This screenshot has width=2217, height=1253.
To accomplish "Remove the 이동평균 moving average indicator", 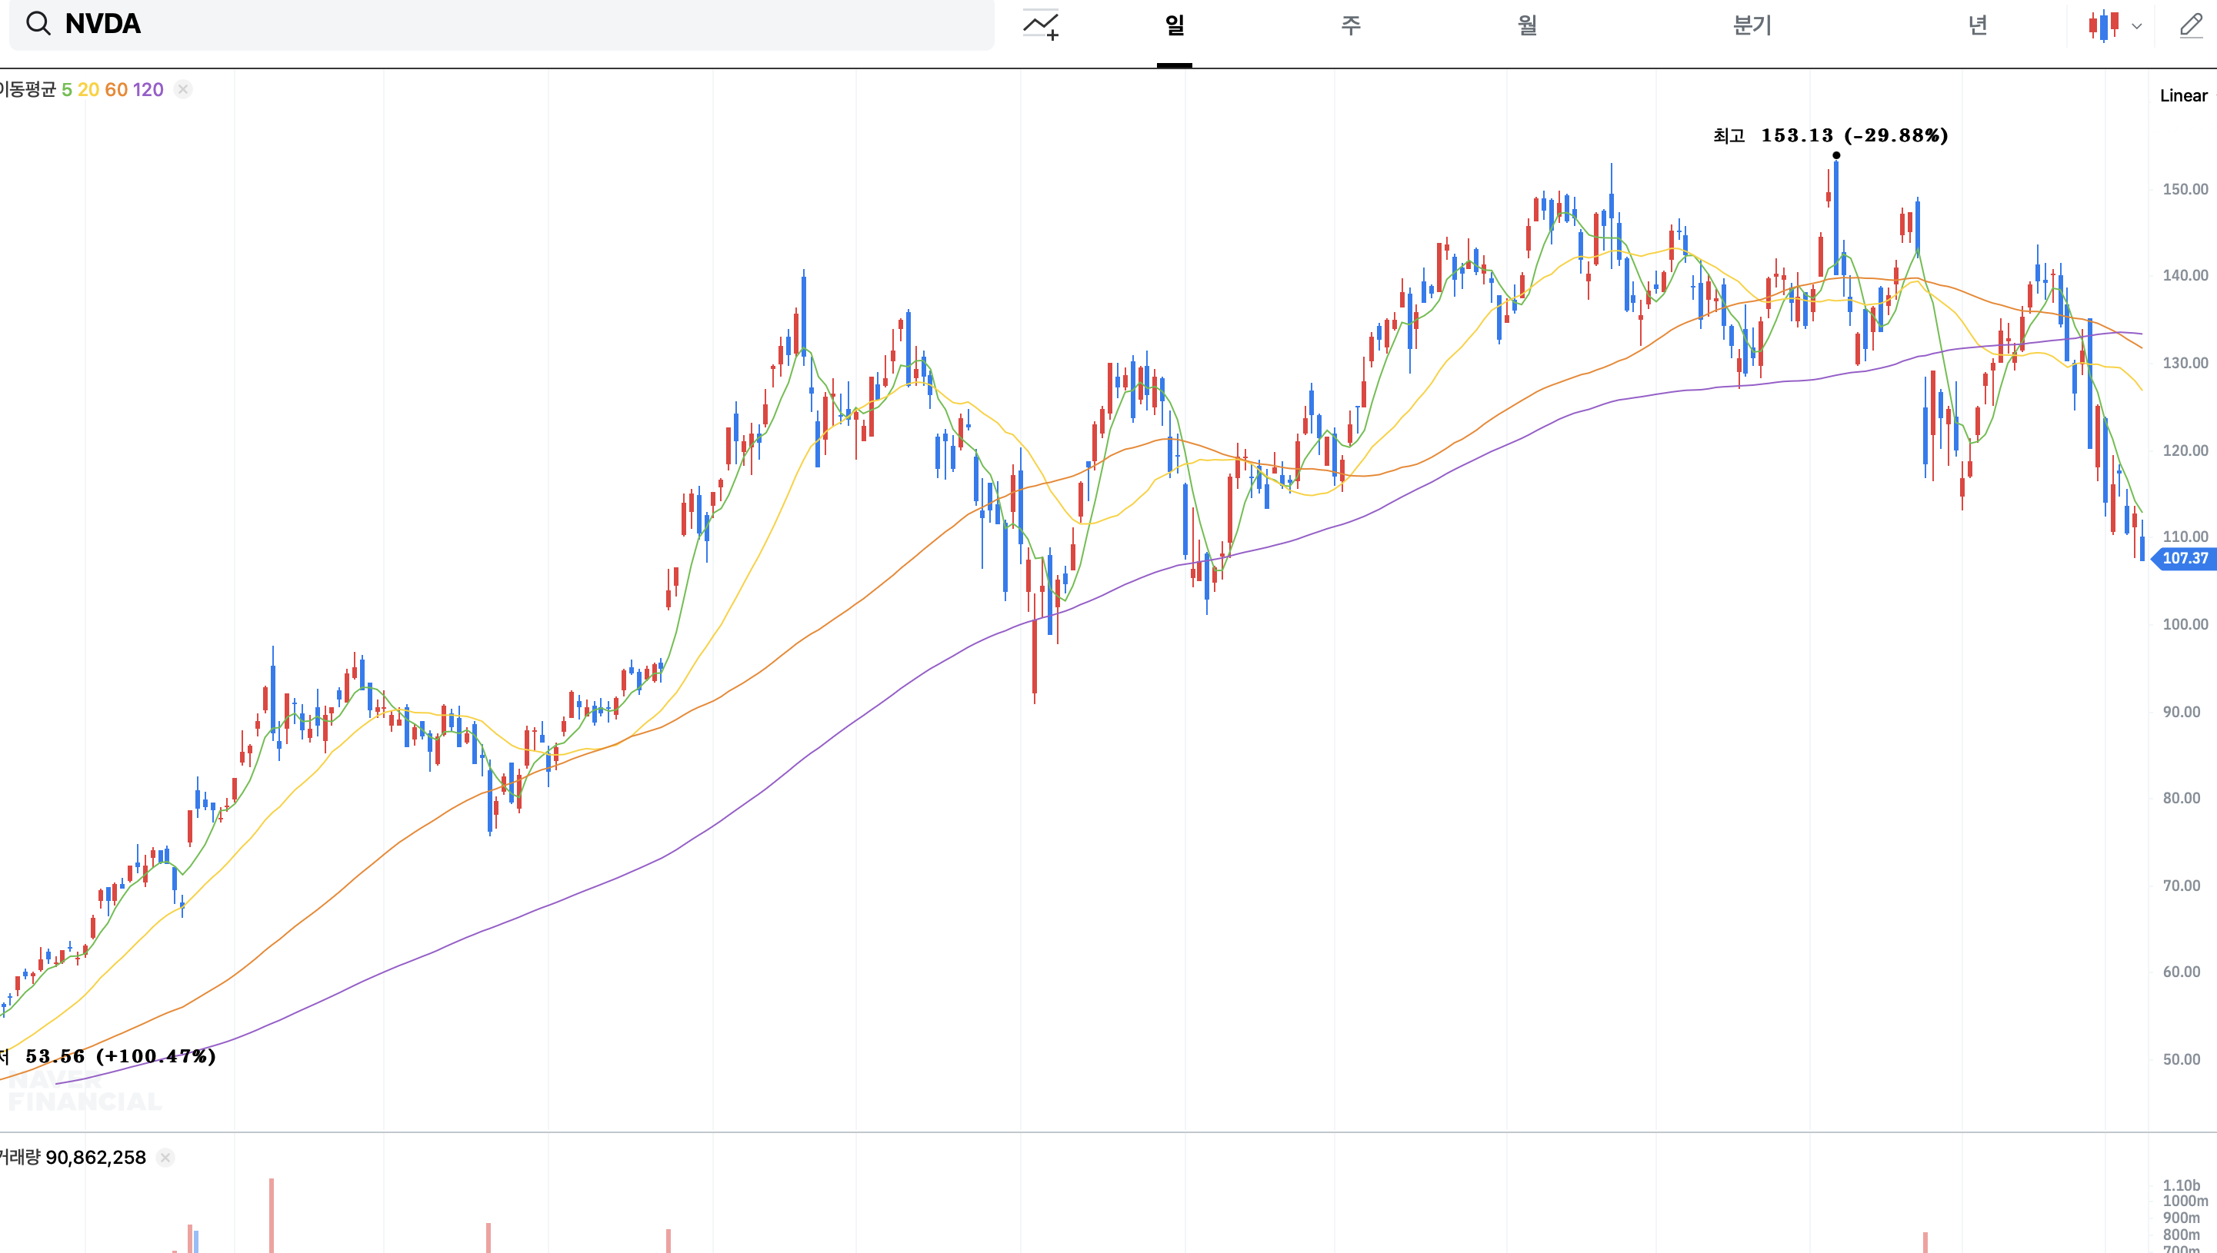I will (182, 89).
